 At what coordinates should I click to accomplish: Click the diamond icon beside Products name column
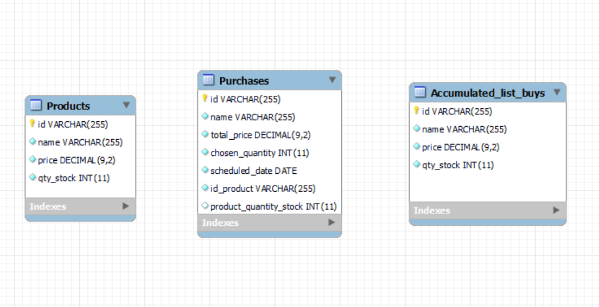33,141
